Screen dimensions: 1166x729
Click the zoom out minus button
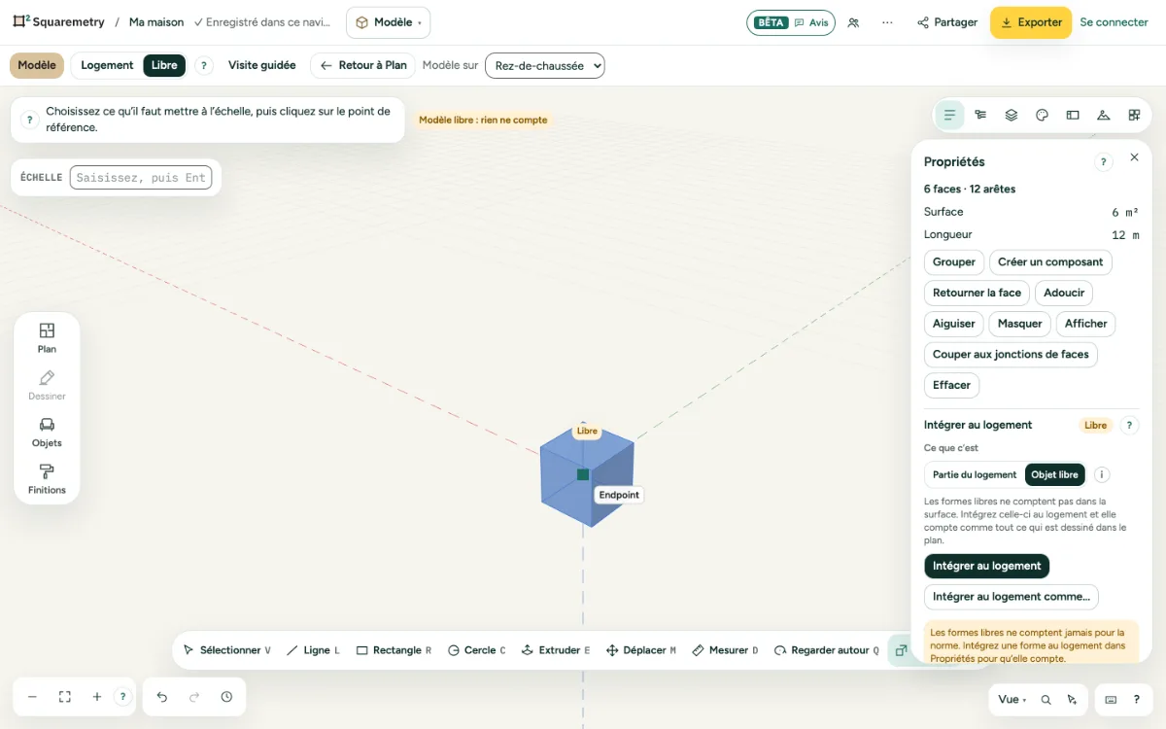point(32,697)
